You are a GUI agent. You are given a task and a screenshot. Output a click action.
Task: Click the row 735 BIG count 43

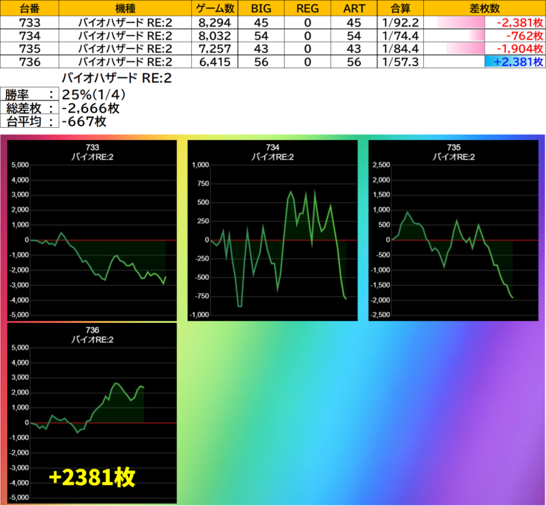(x=261, y=48)
